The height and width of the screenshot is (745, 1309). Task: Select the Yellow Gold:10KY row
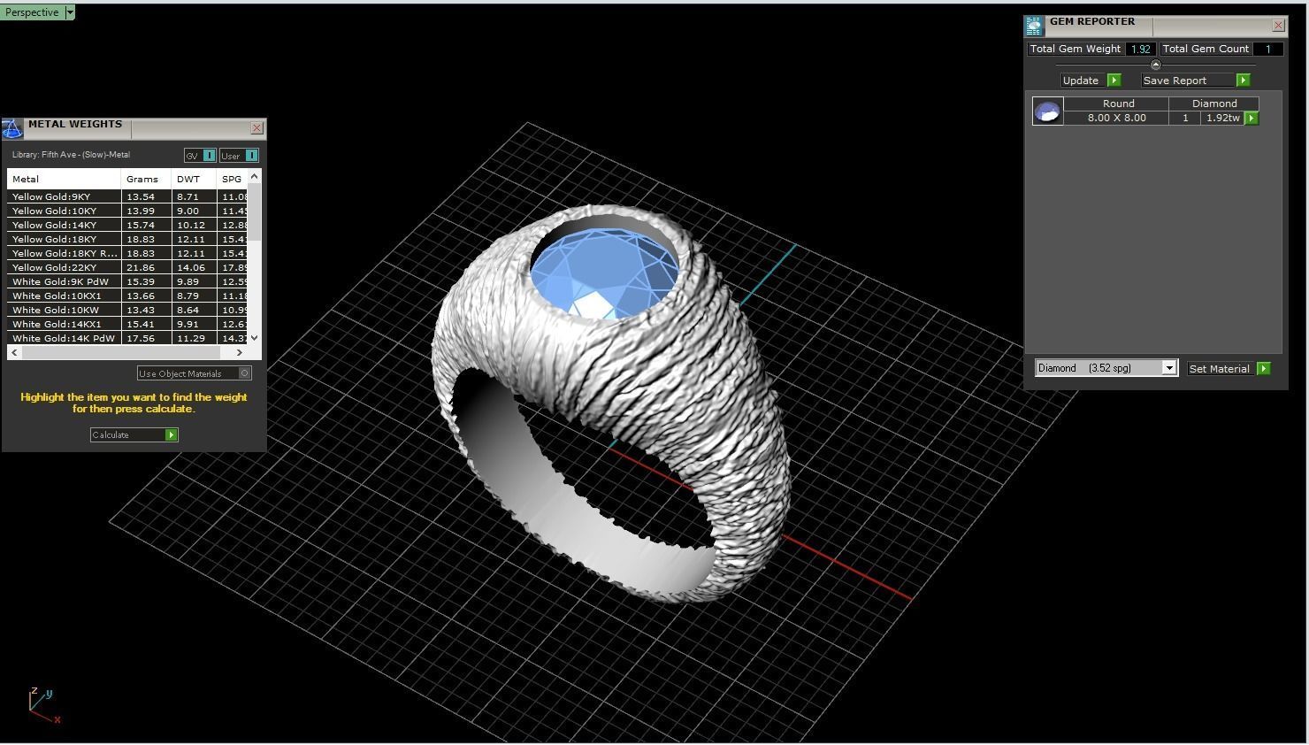coord(127,211)
